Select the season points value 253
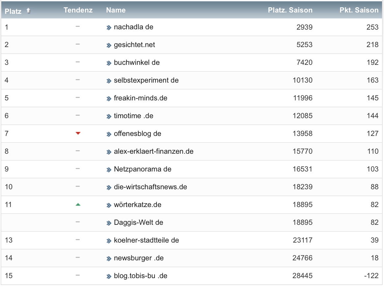The height and width of the screenshot is (287, 384). point(372,27)
